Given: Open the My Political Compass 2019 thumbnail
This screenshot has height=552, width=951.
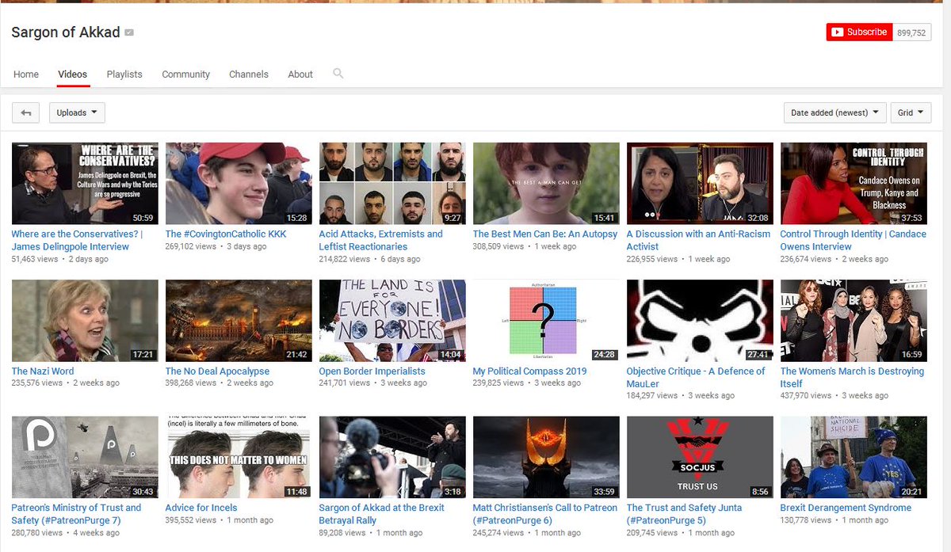Looking at the screenshot, I should 546,321.
